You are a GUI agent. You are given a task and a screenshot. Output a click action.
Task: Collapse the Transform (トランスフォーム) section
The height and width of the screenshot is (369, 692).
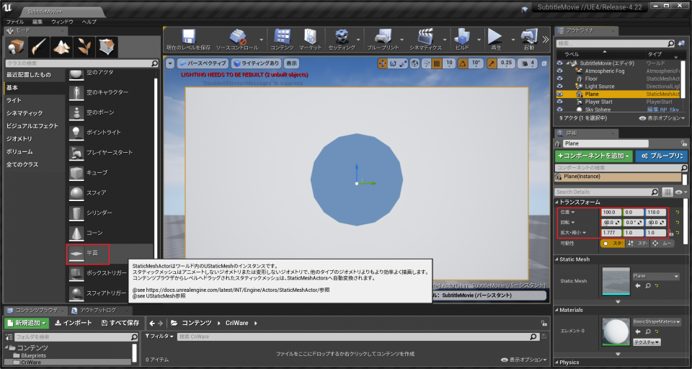point(557,202)
